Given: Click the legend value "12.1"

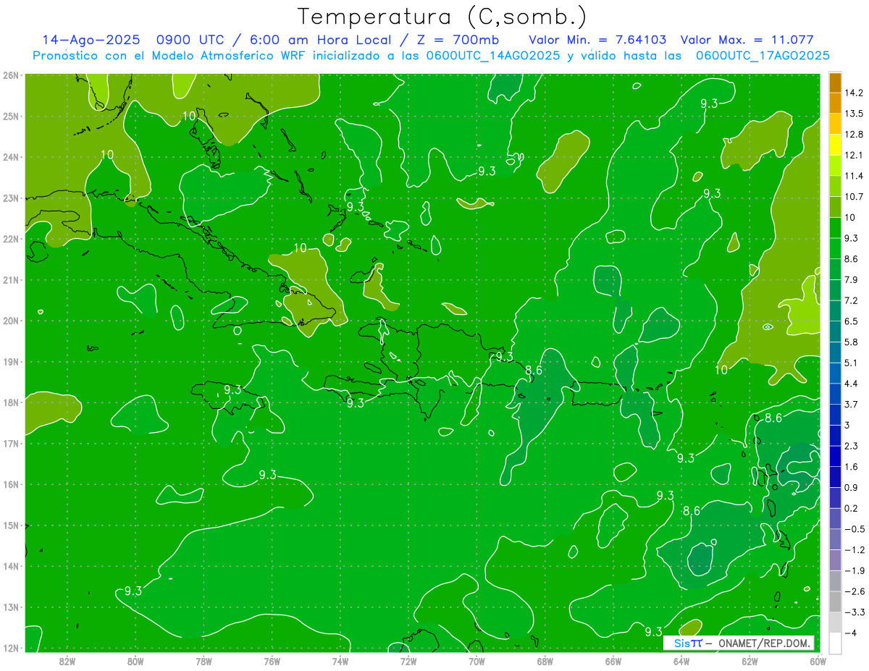Looking at the screenshot, I should (x=853, y=156).
